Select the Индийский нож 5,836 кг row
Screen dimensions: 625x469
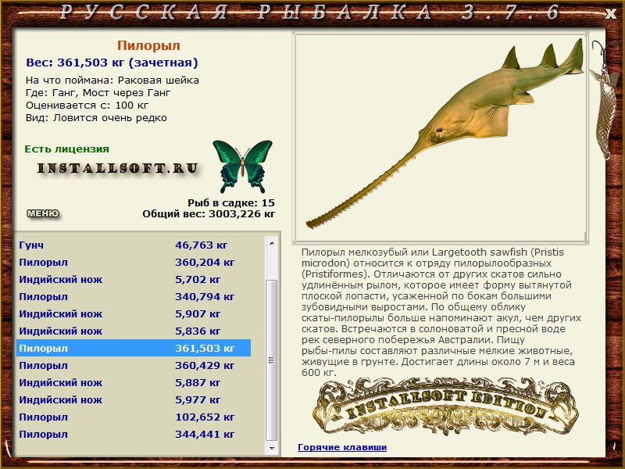(134, 331)
